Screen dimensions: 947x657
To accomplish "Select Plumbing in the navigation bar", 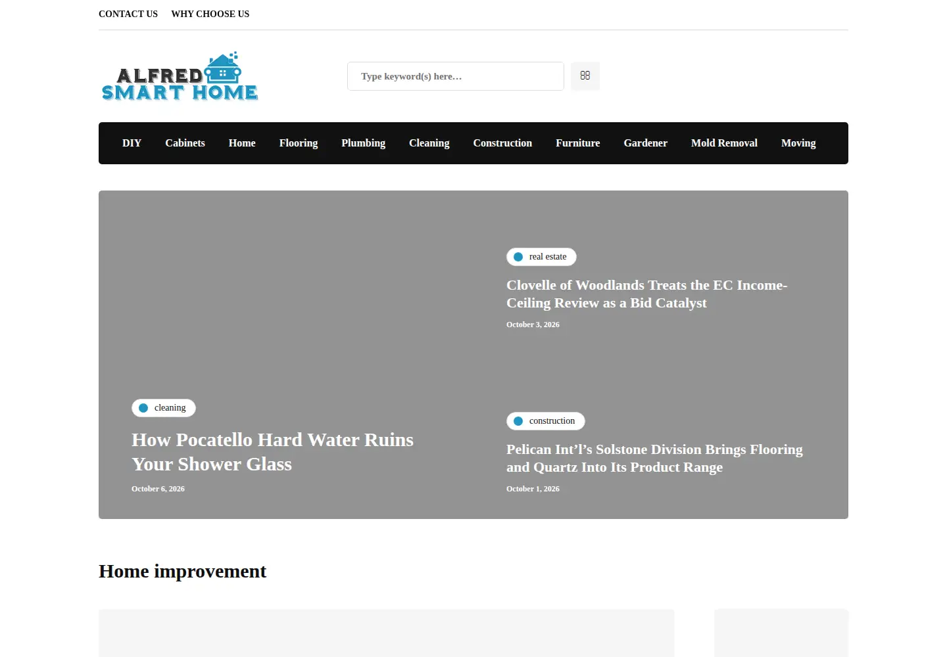I will [363, 143].
